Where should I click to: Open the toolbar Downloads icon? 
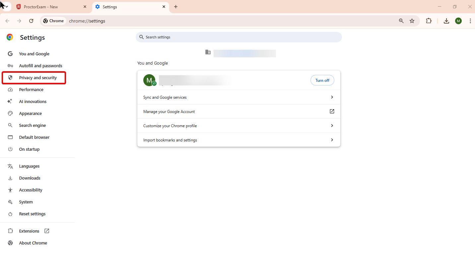click(446, 21)
